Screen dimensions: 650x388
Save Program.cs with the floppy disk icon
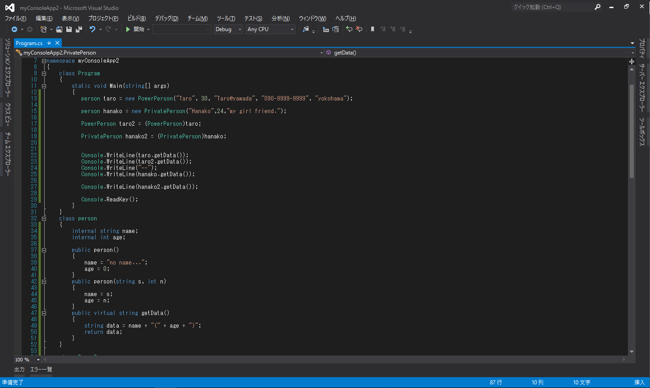pos(69,29)
